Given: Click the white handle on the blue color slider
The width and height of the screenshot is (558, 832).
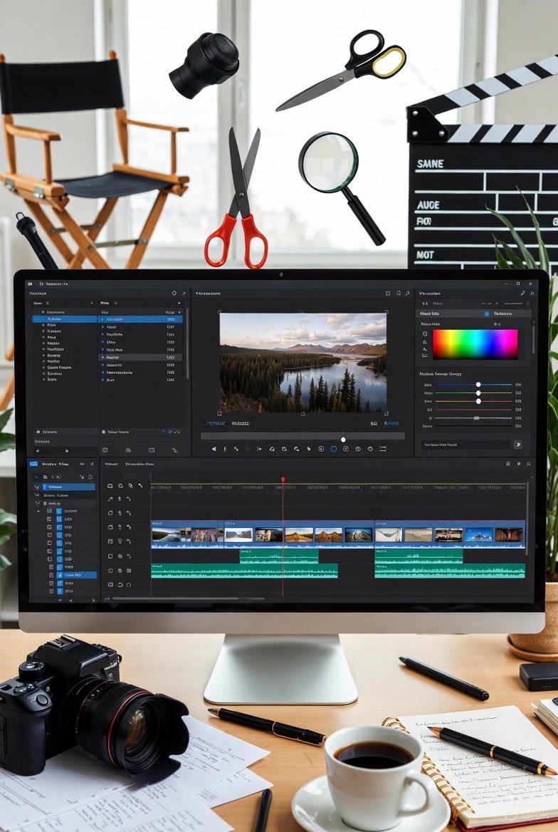Looking at the screenshot, I should 478,385.
